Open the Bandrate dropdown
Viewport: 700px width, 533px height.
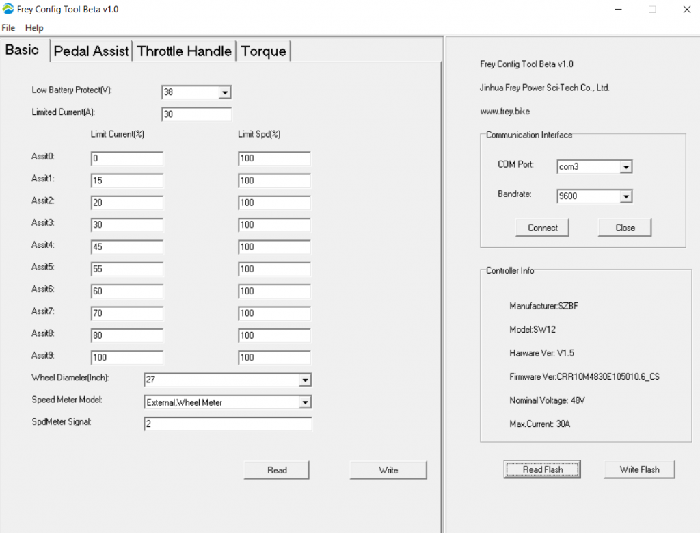[x=626, y=196]
